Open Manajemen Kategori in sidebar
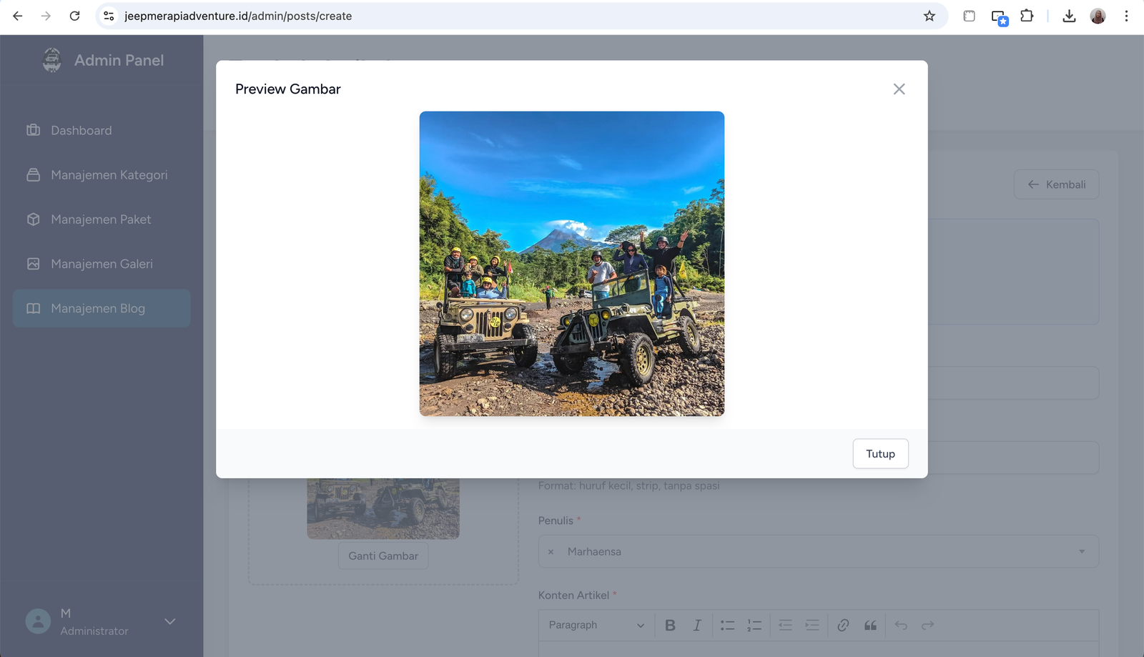Viewport: 1144px width, 657px height. pos(109,175)
